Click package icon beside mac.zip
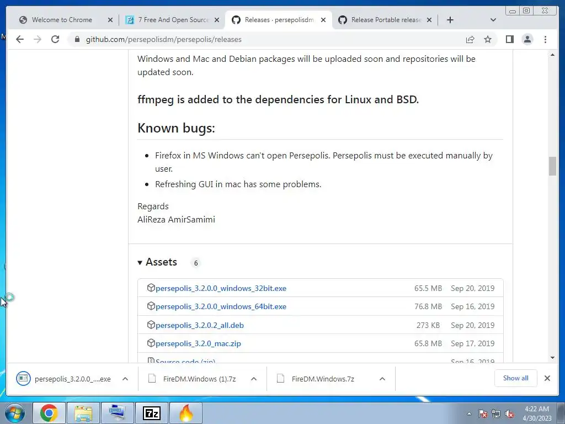The width and height of the screenshot is (565, 424). (x=151, y=343)
